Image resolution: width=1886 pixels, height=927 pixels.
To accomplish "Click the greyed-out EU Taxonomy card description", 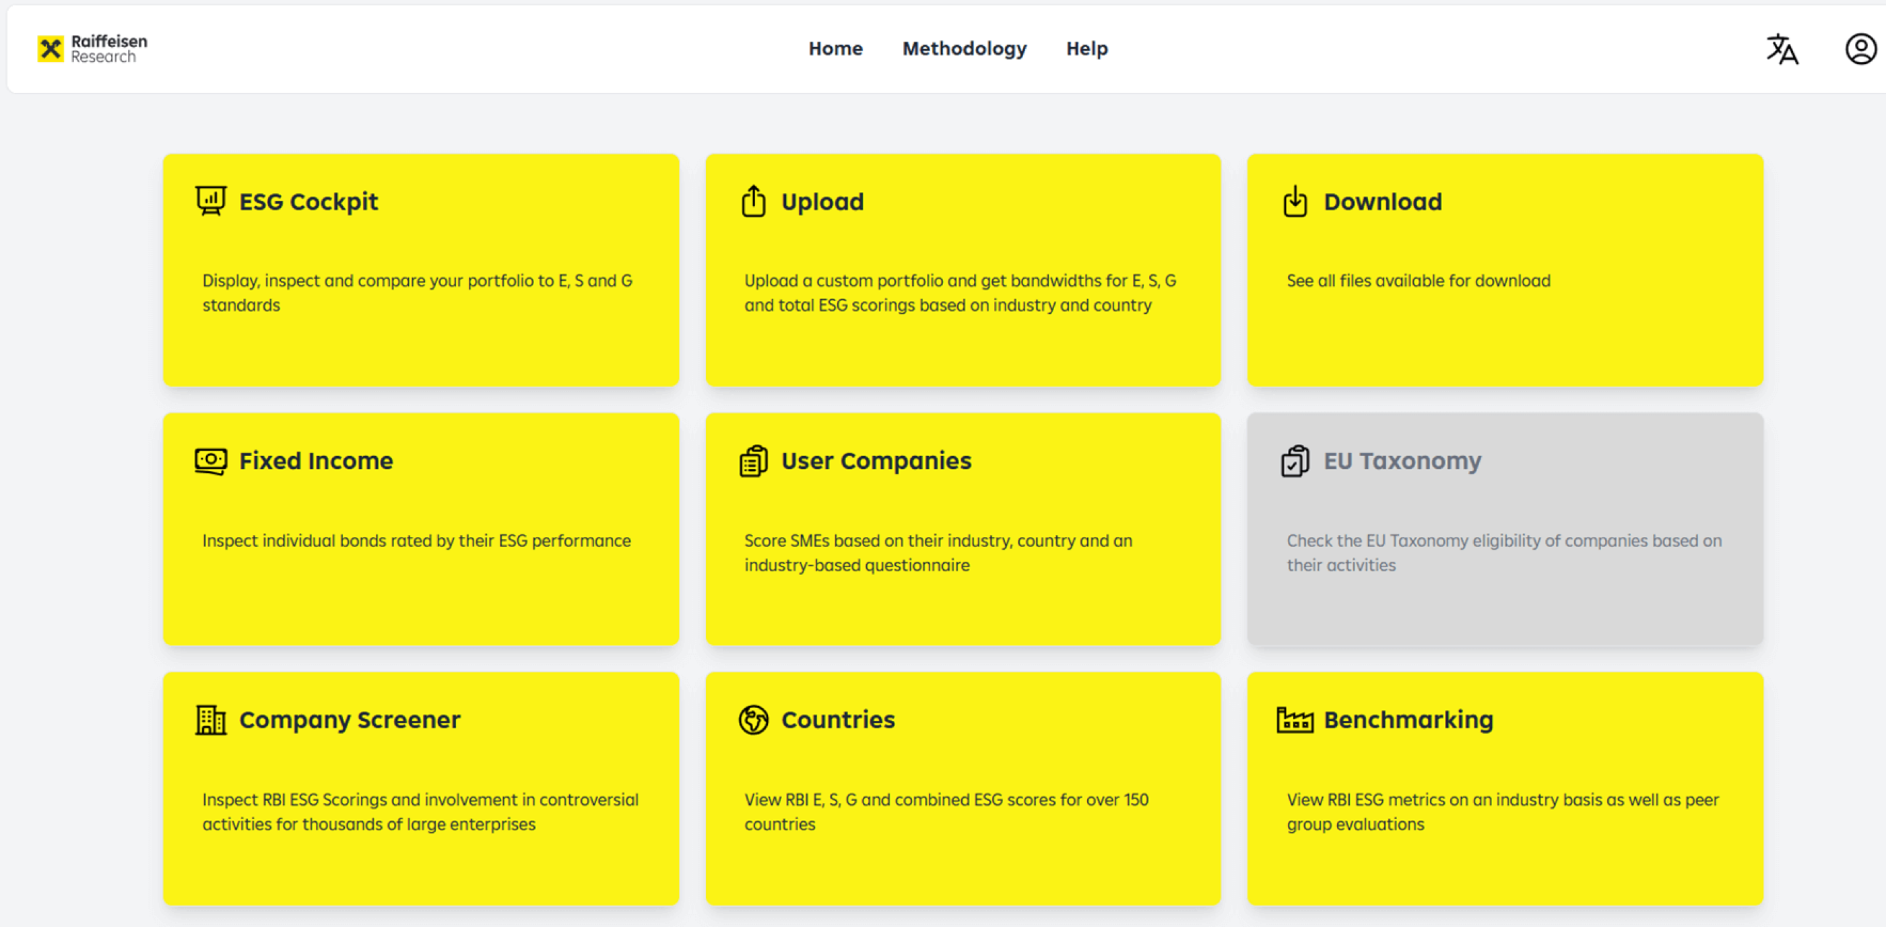I will (1504, 552).
